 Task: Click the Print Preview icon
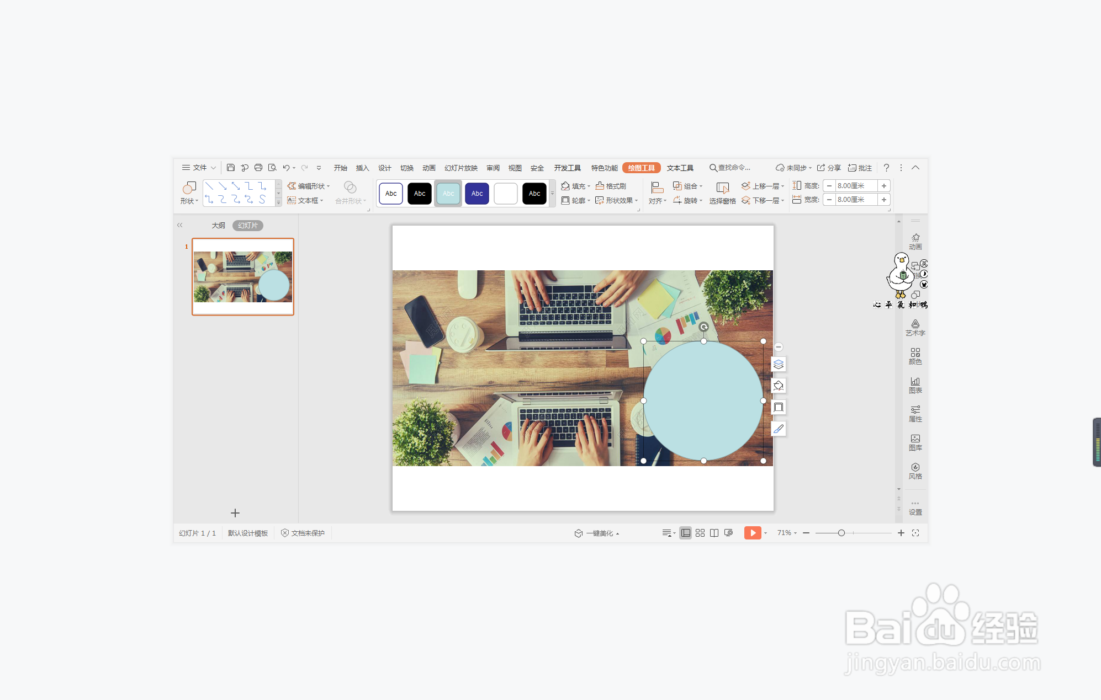pos(272,168)
